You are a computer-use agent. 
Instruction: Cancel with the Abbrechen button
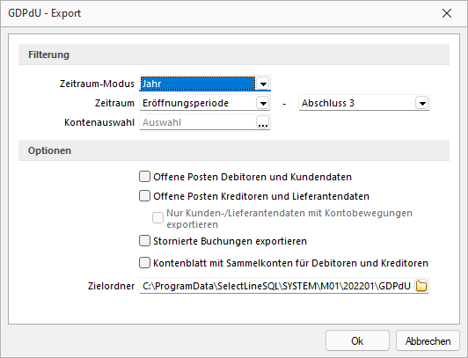[428, 340]
